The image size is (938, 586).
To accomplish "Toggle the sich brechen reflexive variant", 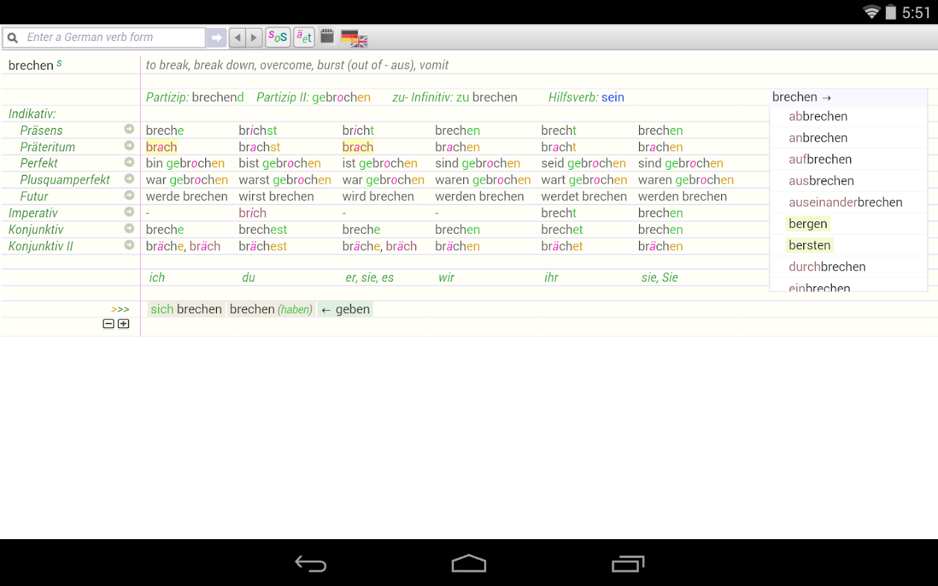I will click(185, 309).
